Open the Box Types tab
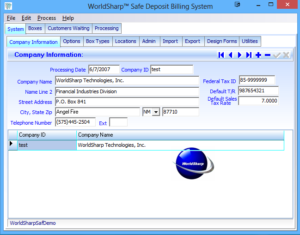The height and width of the screenshot is (235, 300). tap(98, 41)
